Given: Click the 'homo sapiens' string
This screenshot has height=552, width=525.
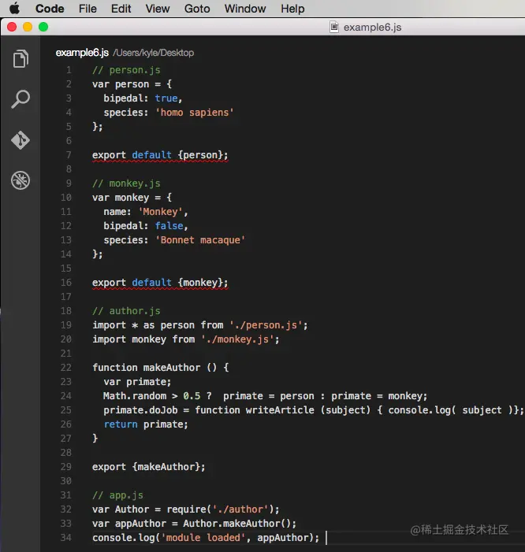Looking at the screenshot, I should pyautogui.click(x=195, y=113).
